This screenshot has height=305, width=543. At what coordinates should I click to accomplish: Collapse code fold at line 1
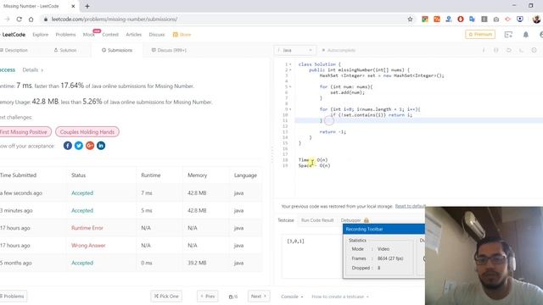point(290,64)
